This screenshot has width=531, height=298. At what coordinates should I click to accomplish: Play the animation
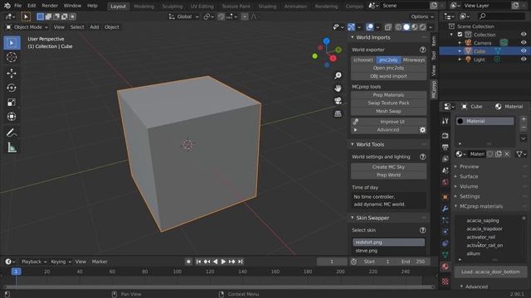click(x=223, y=262)
